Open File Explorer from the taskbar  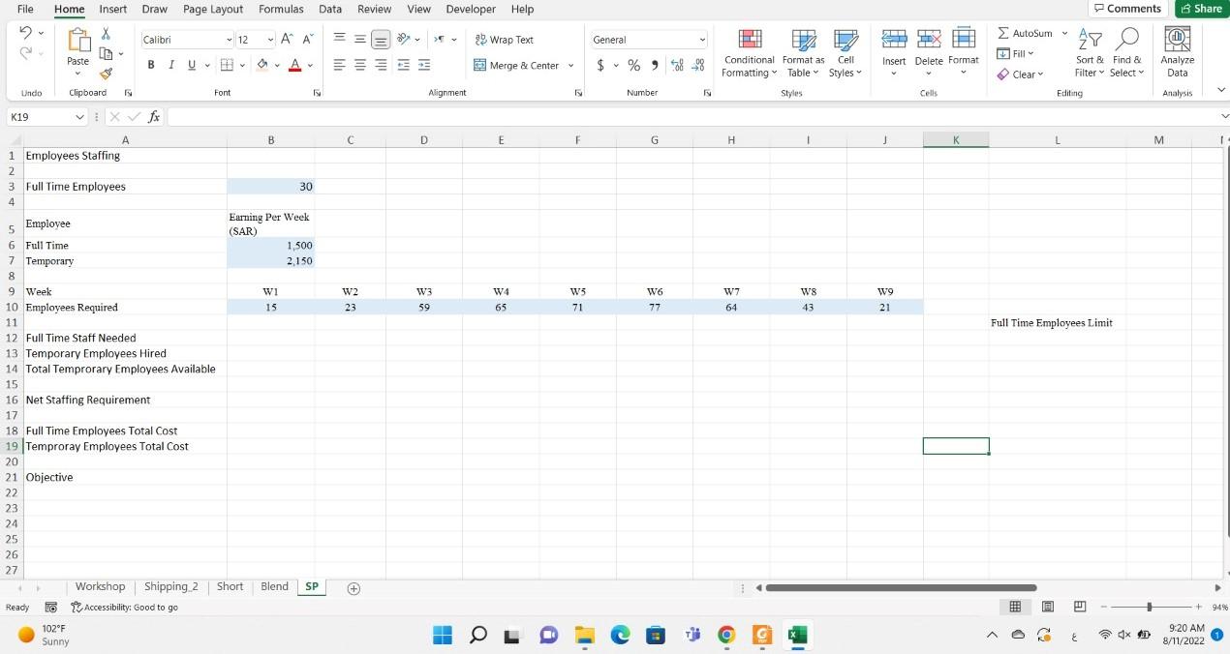[584, 636]
